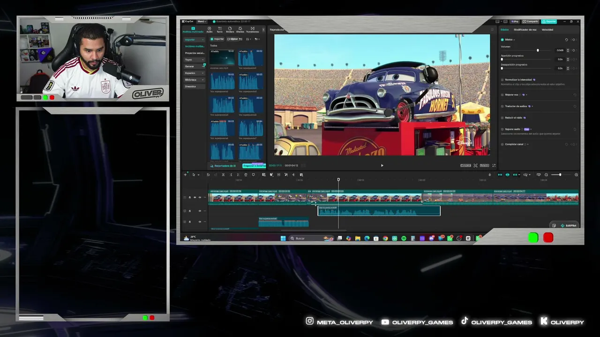
Task: Click the reset icon in Básico row
Action: pyautogui.click(x=566, y=40)
